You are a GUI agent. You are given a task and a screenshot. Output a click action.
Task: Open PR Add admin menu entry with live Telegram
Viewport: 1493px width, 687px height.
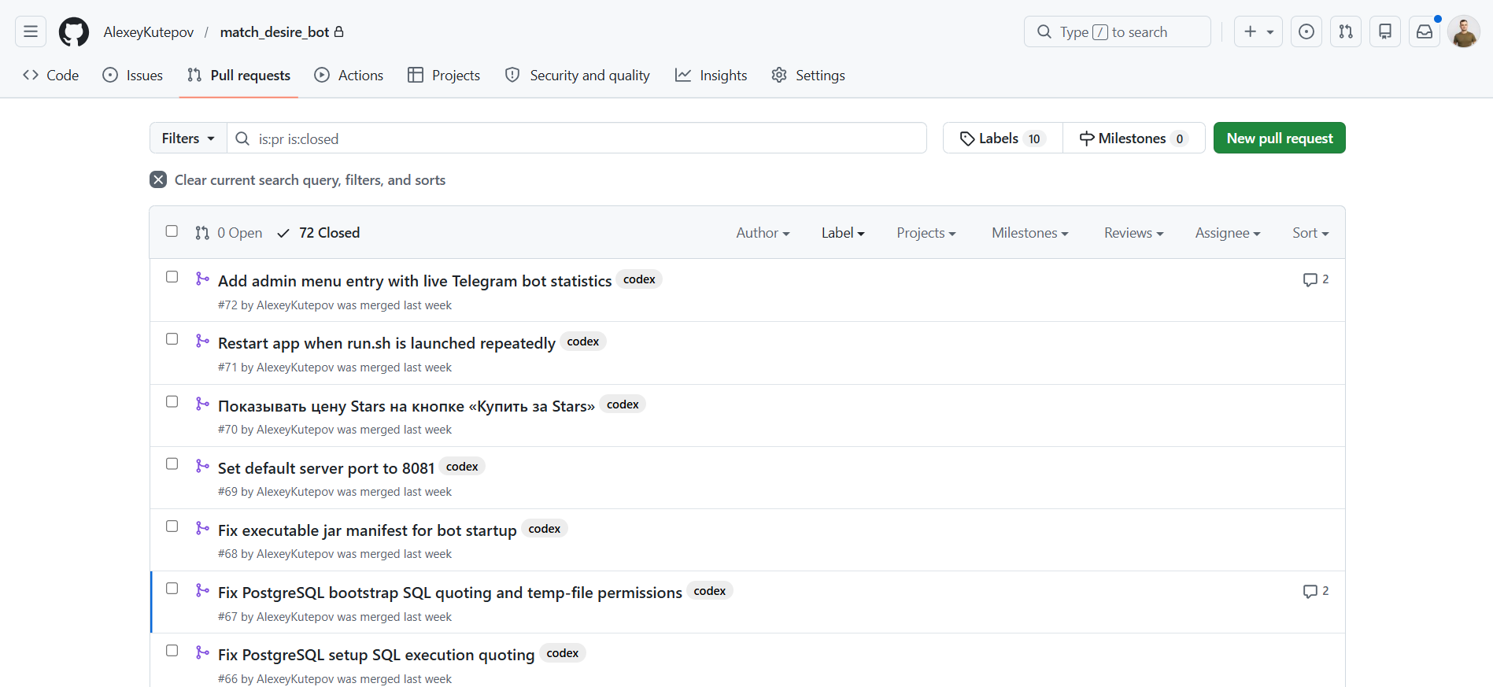point(415,281)
